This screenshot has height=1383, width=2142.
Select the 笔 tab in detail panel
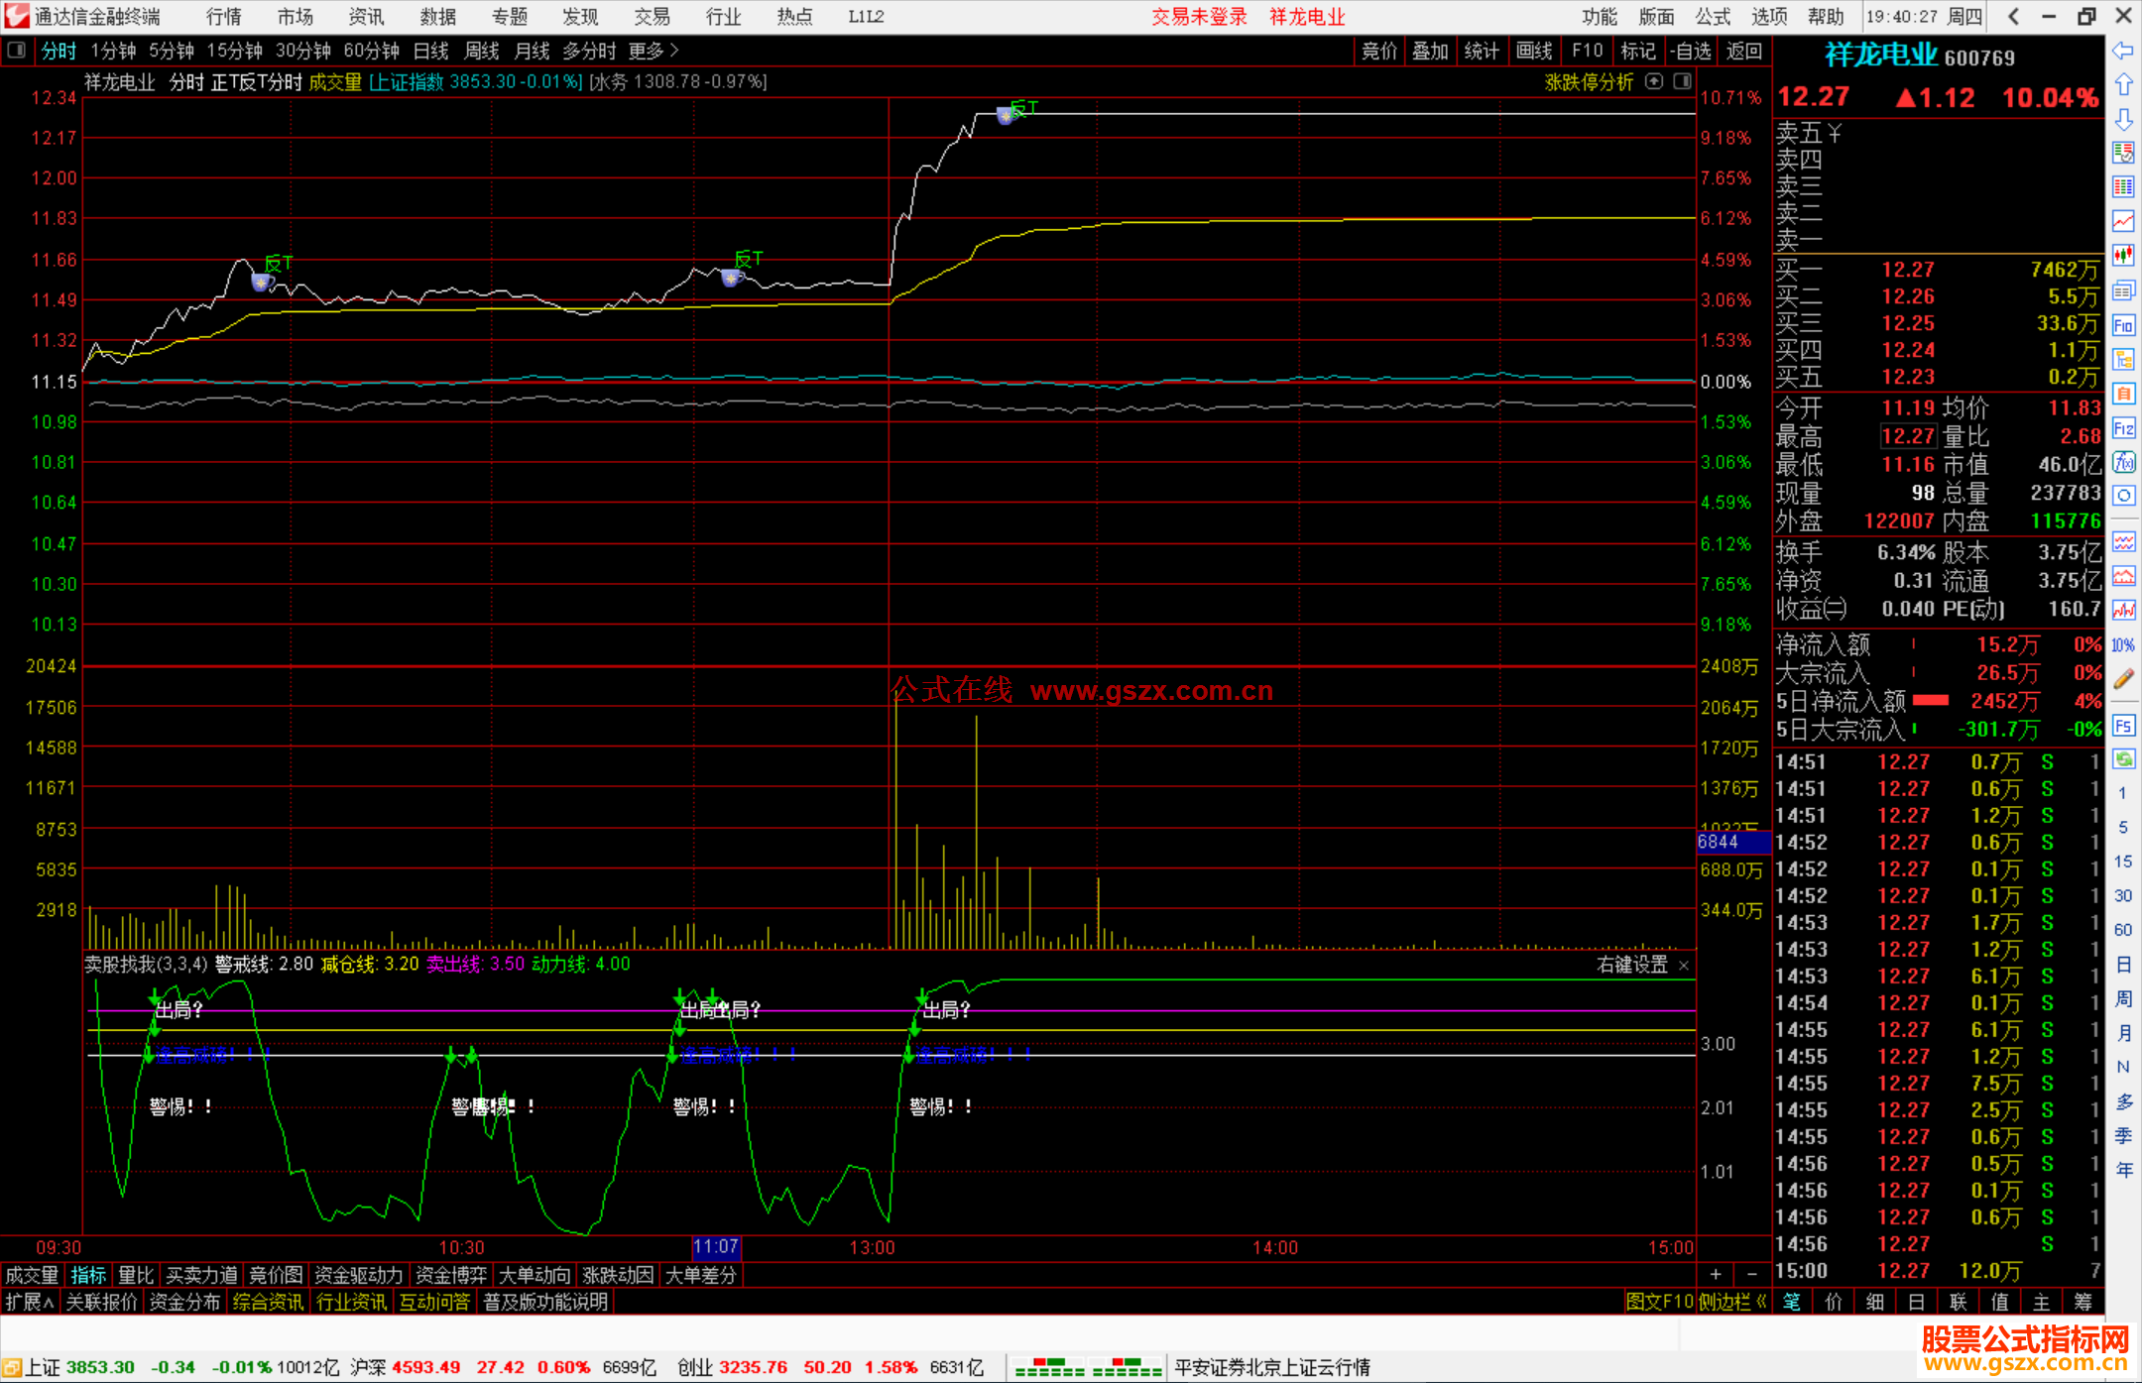point(1792,1302)
